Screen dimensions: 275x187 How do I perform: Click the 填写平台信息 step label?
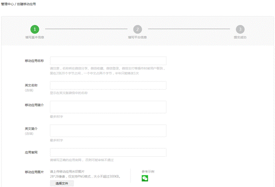click(x=137, y=37)
